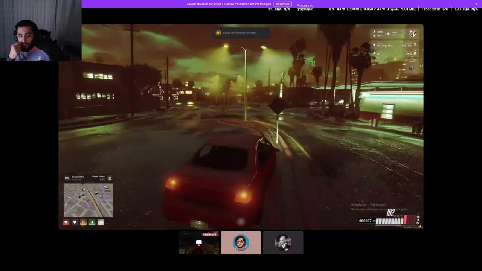Click the Processeur graphique label in overlay
The image size is (482, 271).
pyautogui.click(x=305, y=7)
